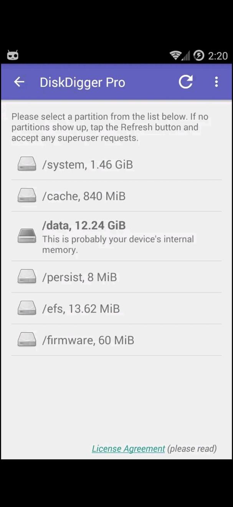Viewport: 233px width, 507px height.
Task: Tap the disk icon next to /efs
Action: pyautogui.click(x=26, y=308)
